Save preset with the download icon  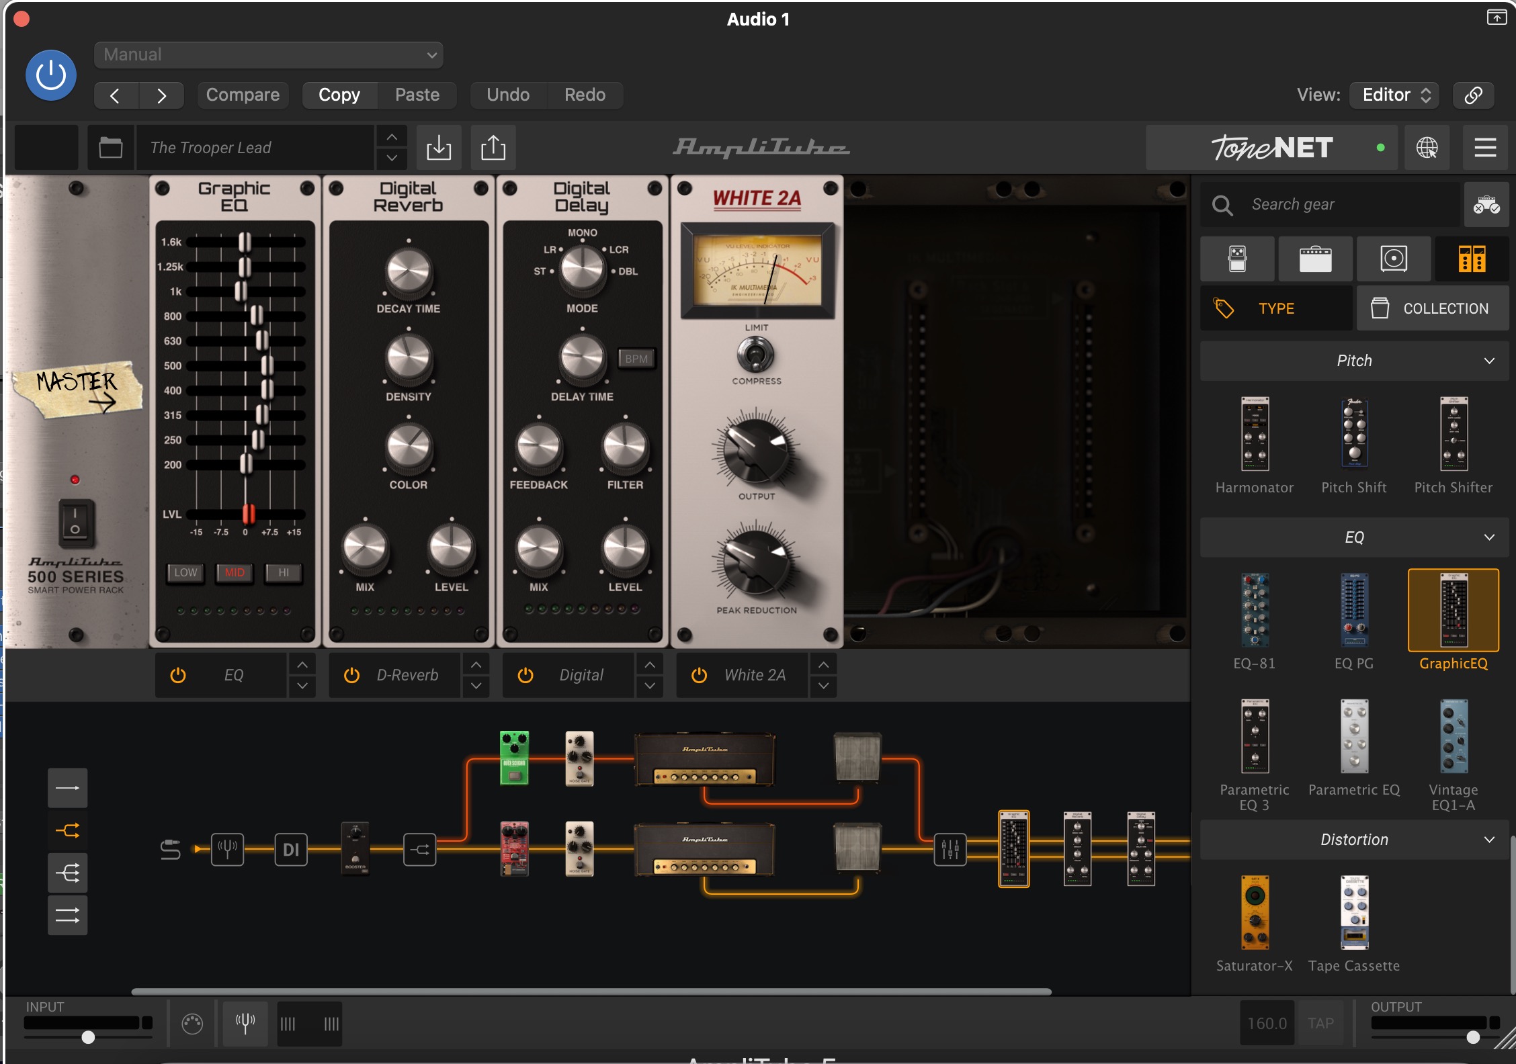pos(439,147)
